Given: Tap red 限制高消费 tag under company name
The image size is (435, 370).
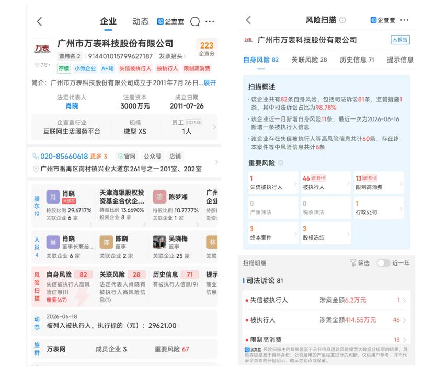Looking at the screenshot, I should (x=197, y=68).
